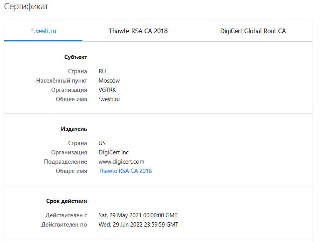The width and height of the screenshot is (320, 242).
Task: Click the Страна label under Субъект
Action: coord(77,71)
